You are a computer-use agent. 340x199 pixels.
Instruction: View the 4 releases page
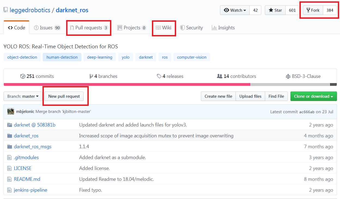point(170,76)
